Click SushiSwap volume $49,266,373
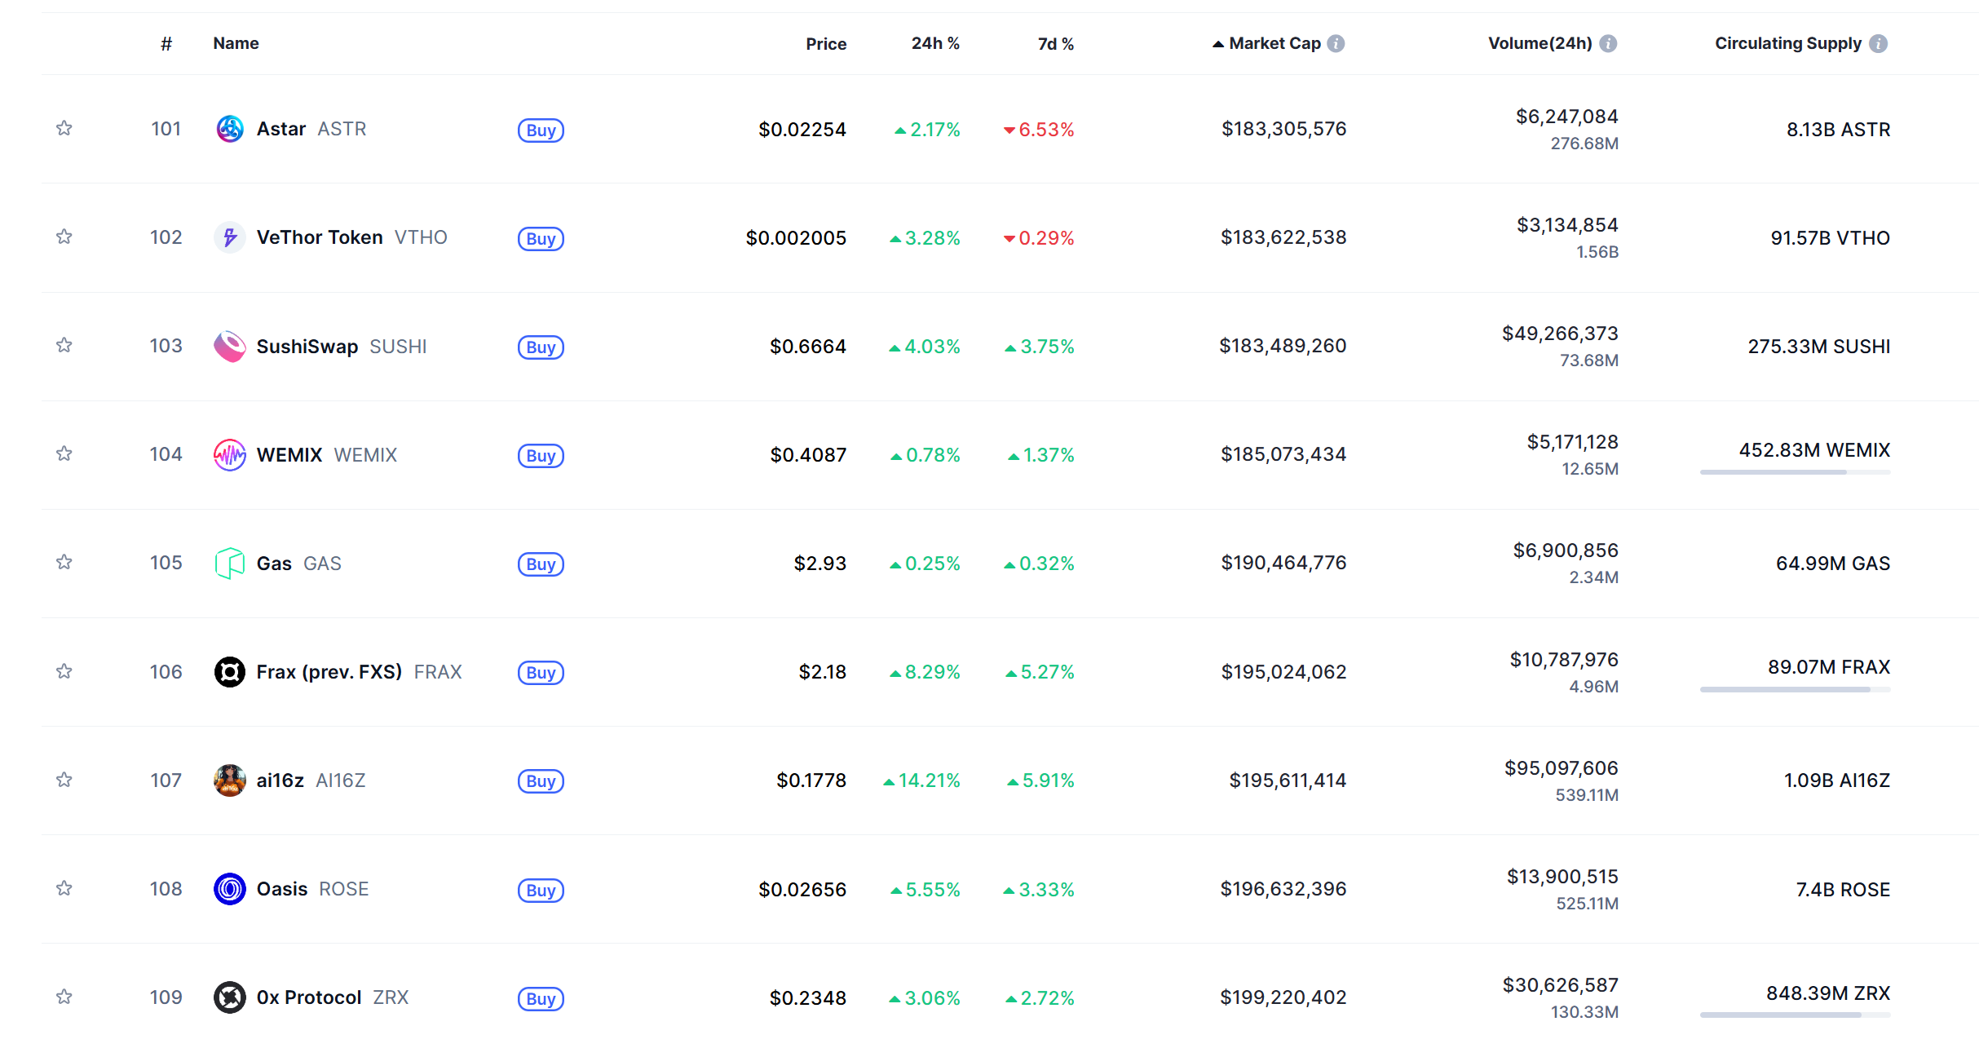1979x1048 pixels. [1560, 334]
